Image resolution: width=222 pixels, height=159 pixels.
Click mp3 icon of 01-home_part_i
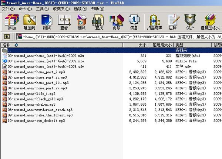pyautogui.click(x=5, y=72)
